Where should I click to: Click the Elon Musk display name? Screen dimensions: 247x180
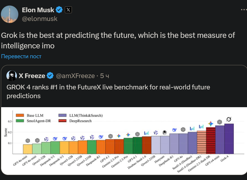[x=38, y=10]
